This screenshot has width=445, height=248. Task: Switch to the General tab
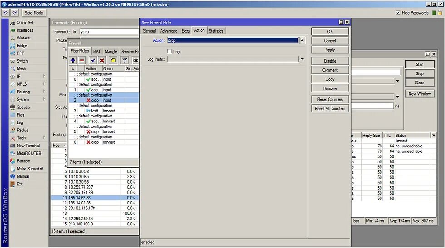pos(149,31)
